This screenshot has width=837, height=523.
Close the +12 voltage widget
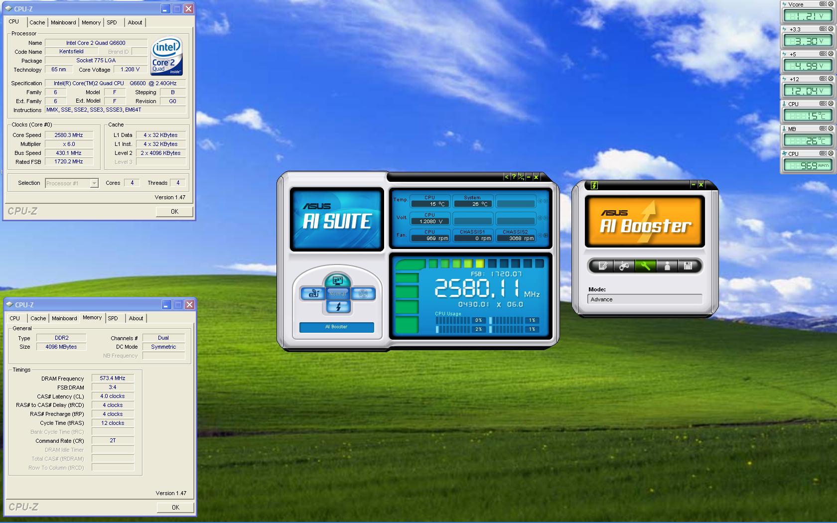click(831, 79)
